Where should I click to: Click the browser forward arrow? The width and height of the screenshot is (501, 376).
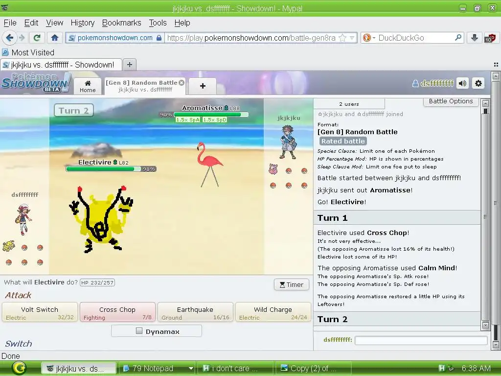(22, 38)
